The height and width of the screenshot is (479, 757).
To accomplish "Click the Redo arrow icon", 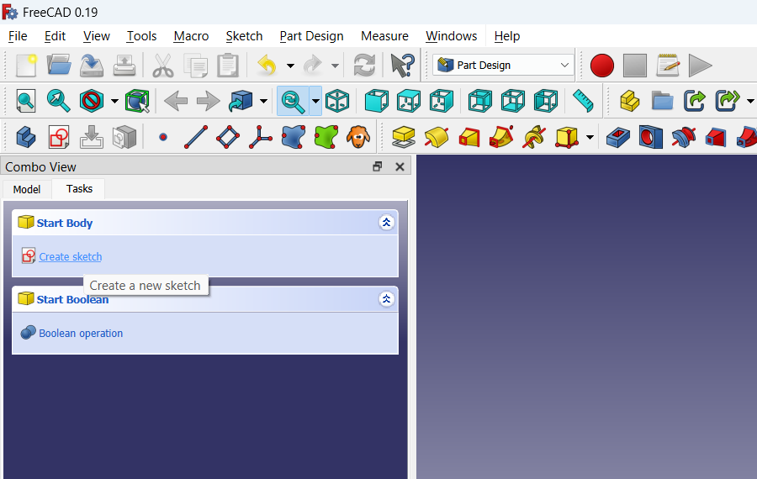I will [x=313, y=65].
